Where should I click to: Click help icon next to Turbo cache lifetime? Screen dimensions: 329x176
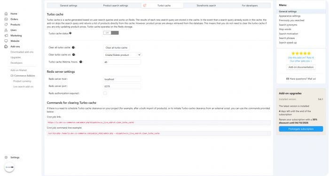(81, 62)
